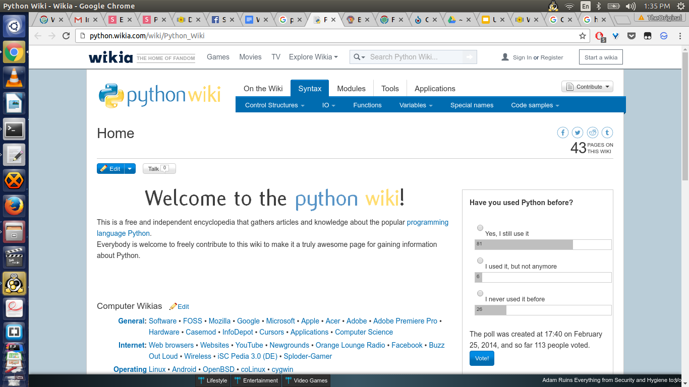Open the sound volume indicator
689x387 pixels.
(x=630, y=6)
